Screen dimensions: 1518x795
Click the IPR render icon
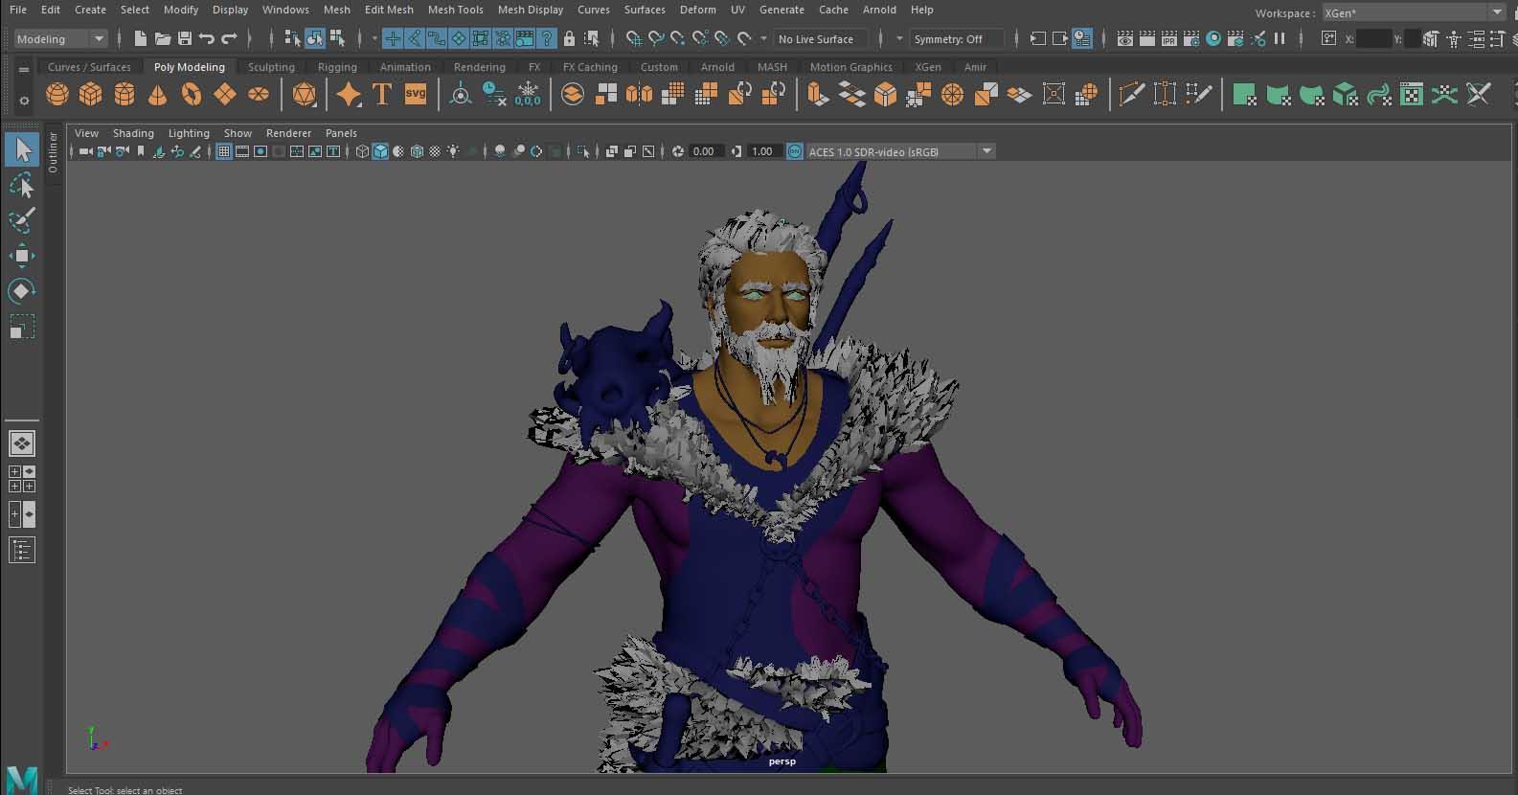click(1169, 38)
